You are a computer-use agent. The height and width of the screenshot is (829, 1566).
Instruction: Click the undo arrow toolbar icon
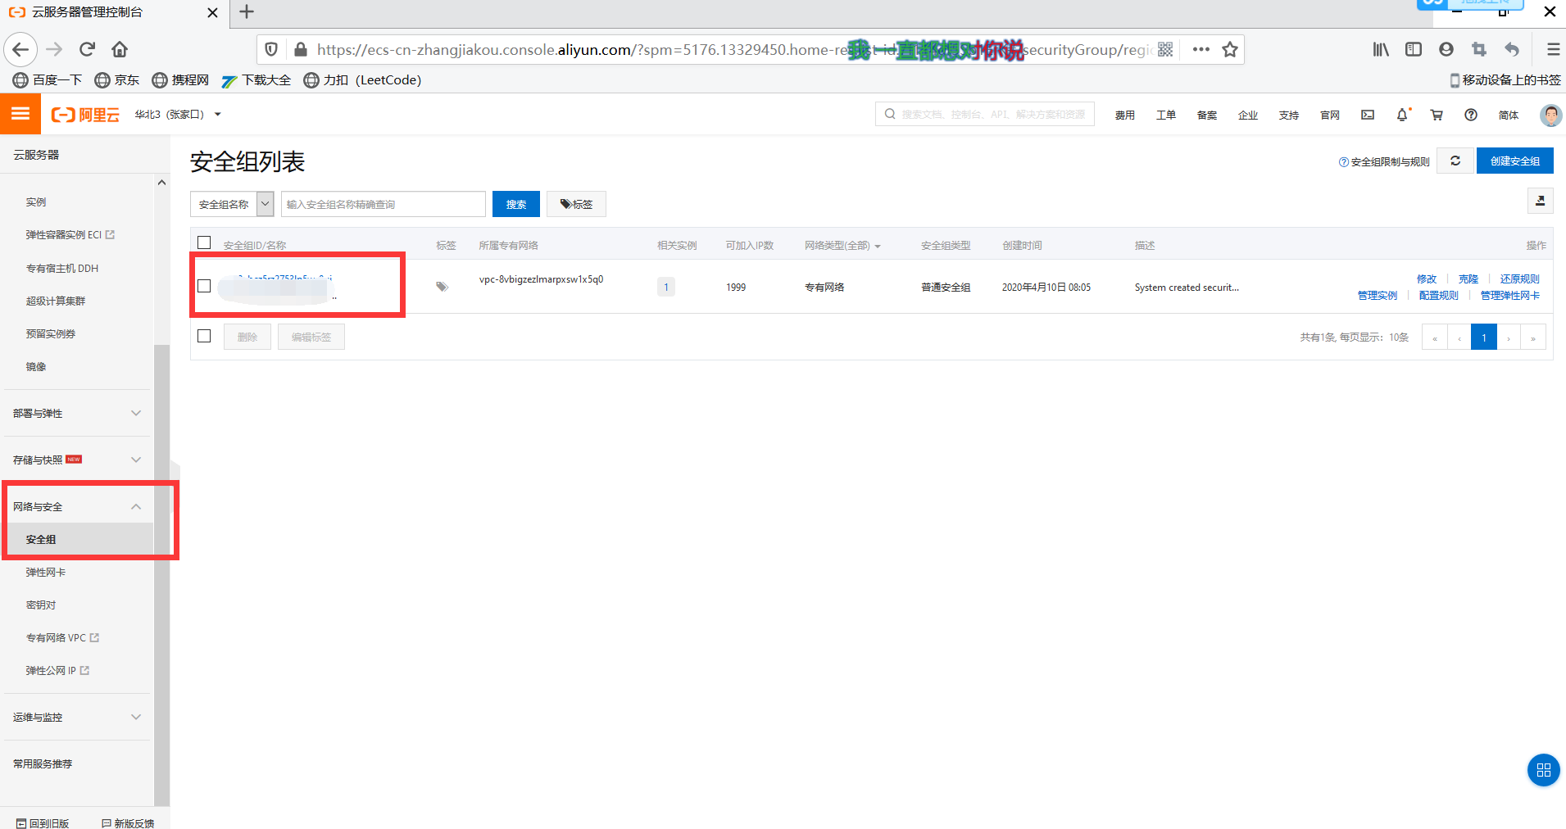click(1512, 49)
